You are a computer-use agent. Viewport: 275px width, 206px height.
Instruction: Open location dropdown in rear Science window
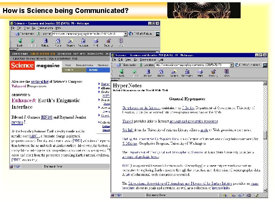coord(125,34)
